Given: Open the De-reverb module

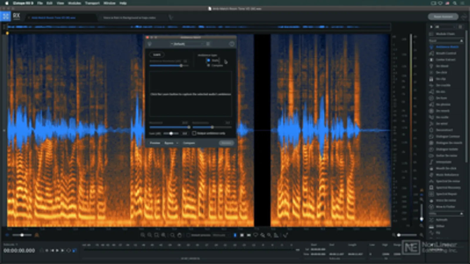Looking at the screenshot, I should 443,111.
